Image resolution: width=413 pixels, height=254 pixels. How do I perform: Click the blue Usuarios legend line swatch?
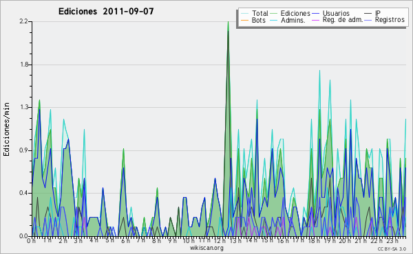(315, 14)
